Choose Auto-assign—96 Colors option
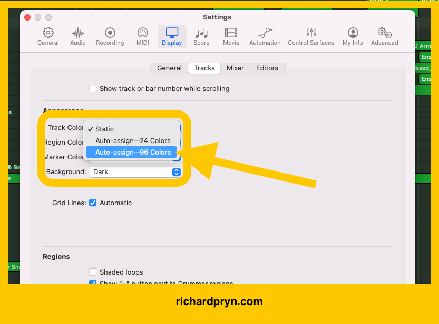The width and height of the screenshot is (439, 324). coord(132,152)
